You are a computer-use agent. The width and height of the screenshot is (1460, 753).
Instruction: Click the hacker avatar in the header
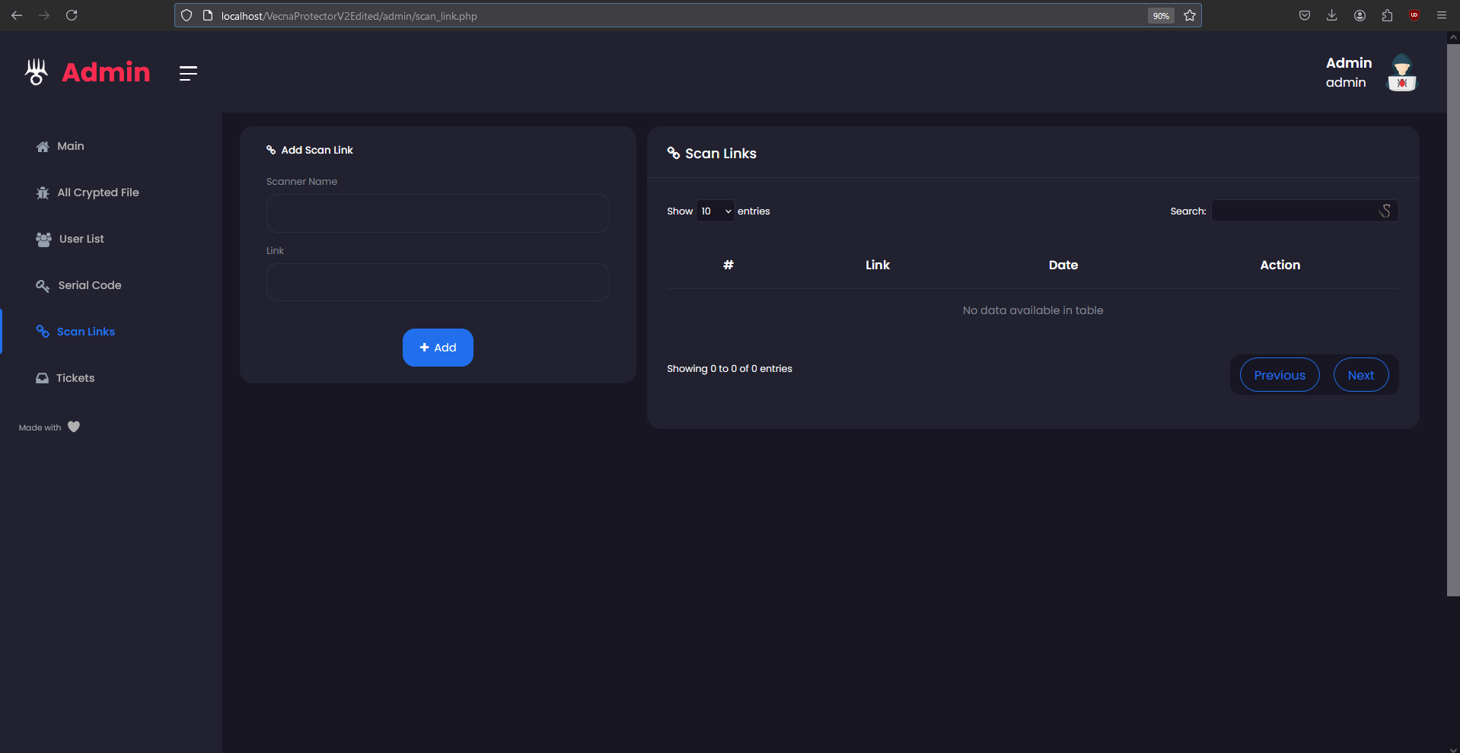point(1401,73)
